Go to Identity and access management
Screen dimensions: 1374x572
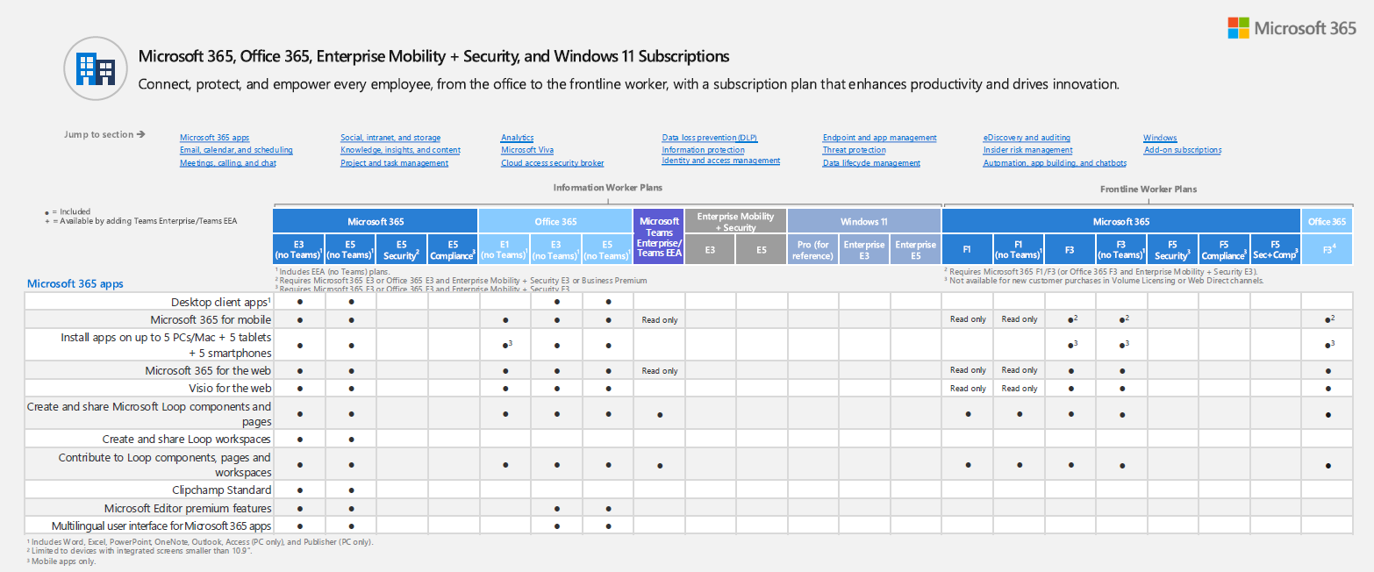click(721, 161)
